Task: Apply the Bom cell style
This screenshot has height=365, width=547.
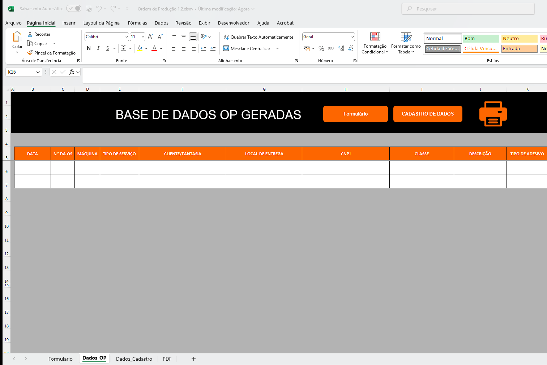Action: point(481,38)
